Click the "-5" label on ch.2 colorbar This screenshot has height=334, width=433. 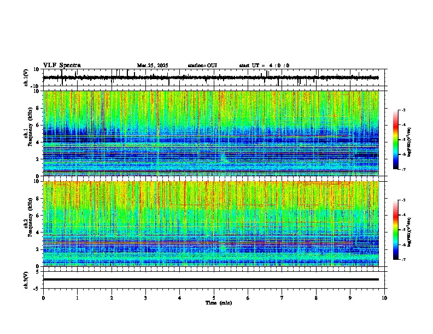click(403, 230)
